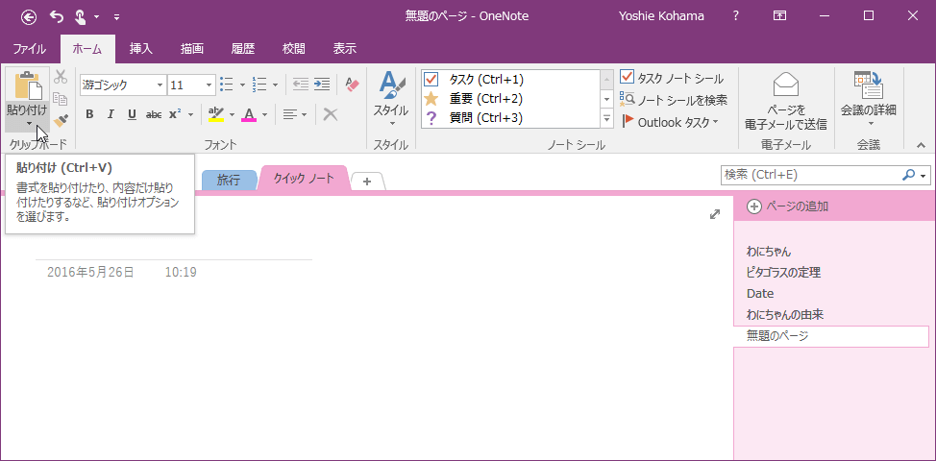Select the Task (Ctrl+1) tag
The image size is (936, 461).
(x=510, y=80)
